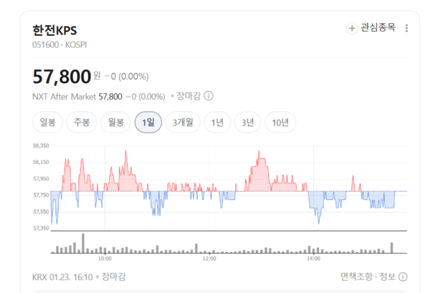430x293 pixels.
Task: Click the tallest volume bar before 10:00
Action: tap(83, 243)
